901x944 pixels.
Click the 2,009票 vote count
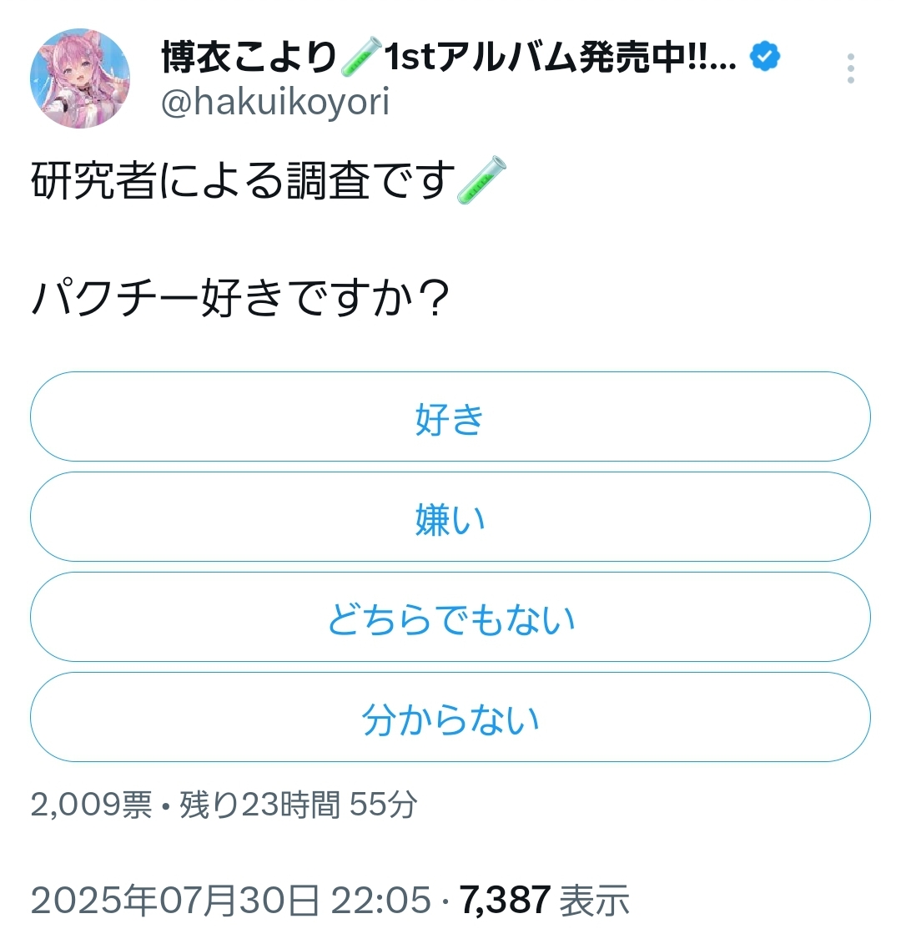point(91,805)
